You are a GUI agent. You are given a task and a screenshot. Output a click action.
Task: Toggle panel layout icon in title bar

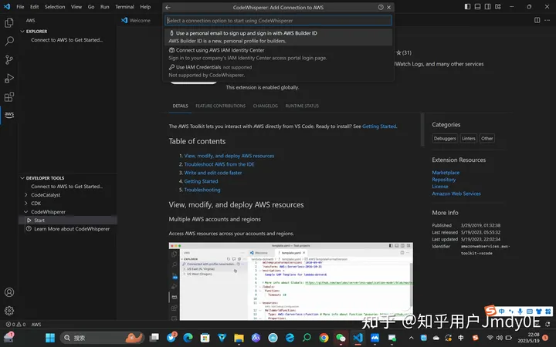coord(478,6)
